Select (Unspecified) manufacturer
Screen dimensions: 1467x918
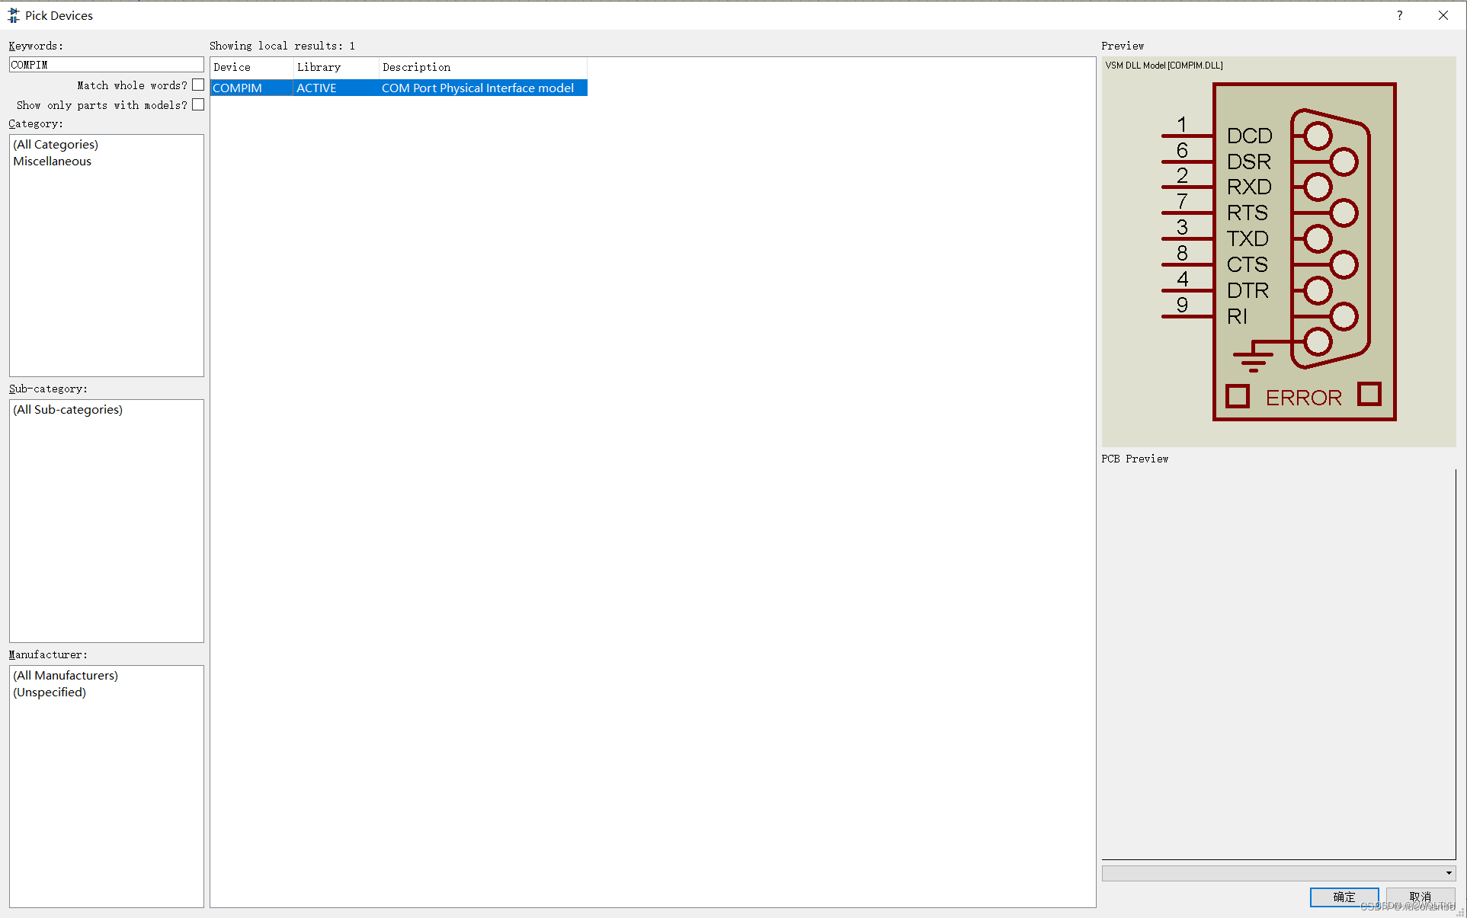(x=50, y=692)
